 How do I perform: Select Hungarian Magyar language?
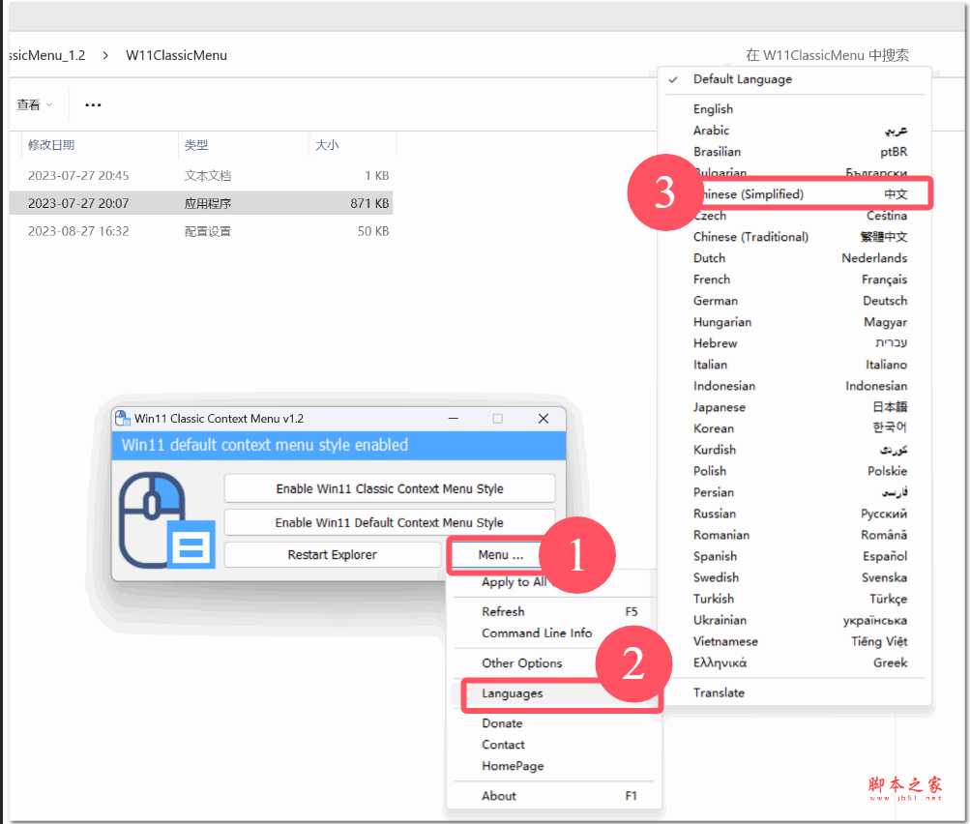point(794,322)
